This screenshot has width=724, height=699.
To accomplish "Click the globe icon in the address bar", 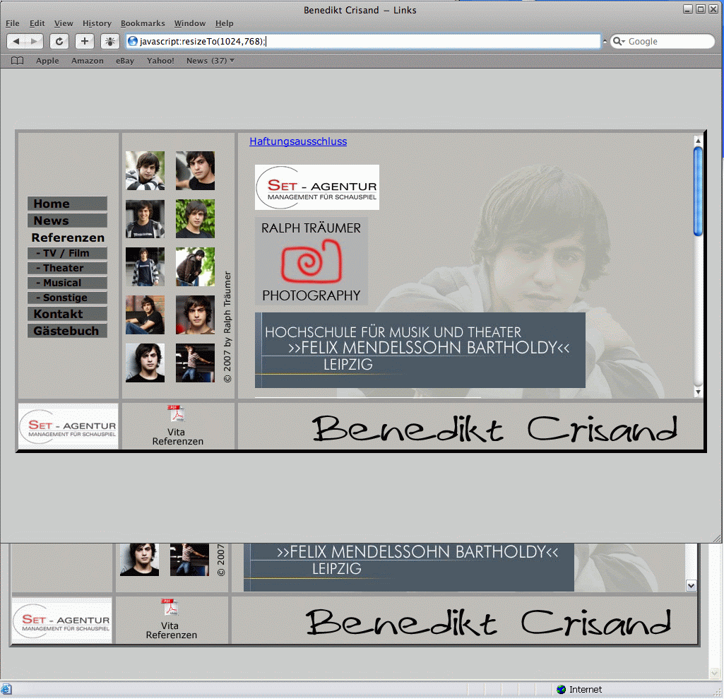I will coord(133,42).
